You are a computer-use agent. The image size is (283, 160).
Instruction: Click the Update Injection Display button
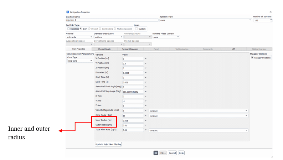tap(108, 144)
